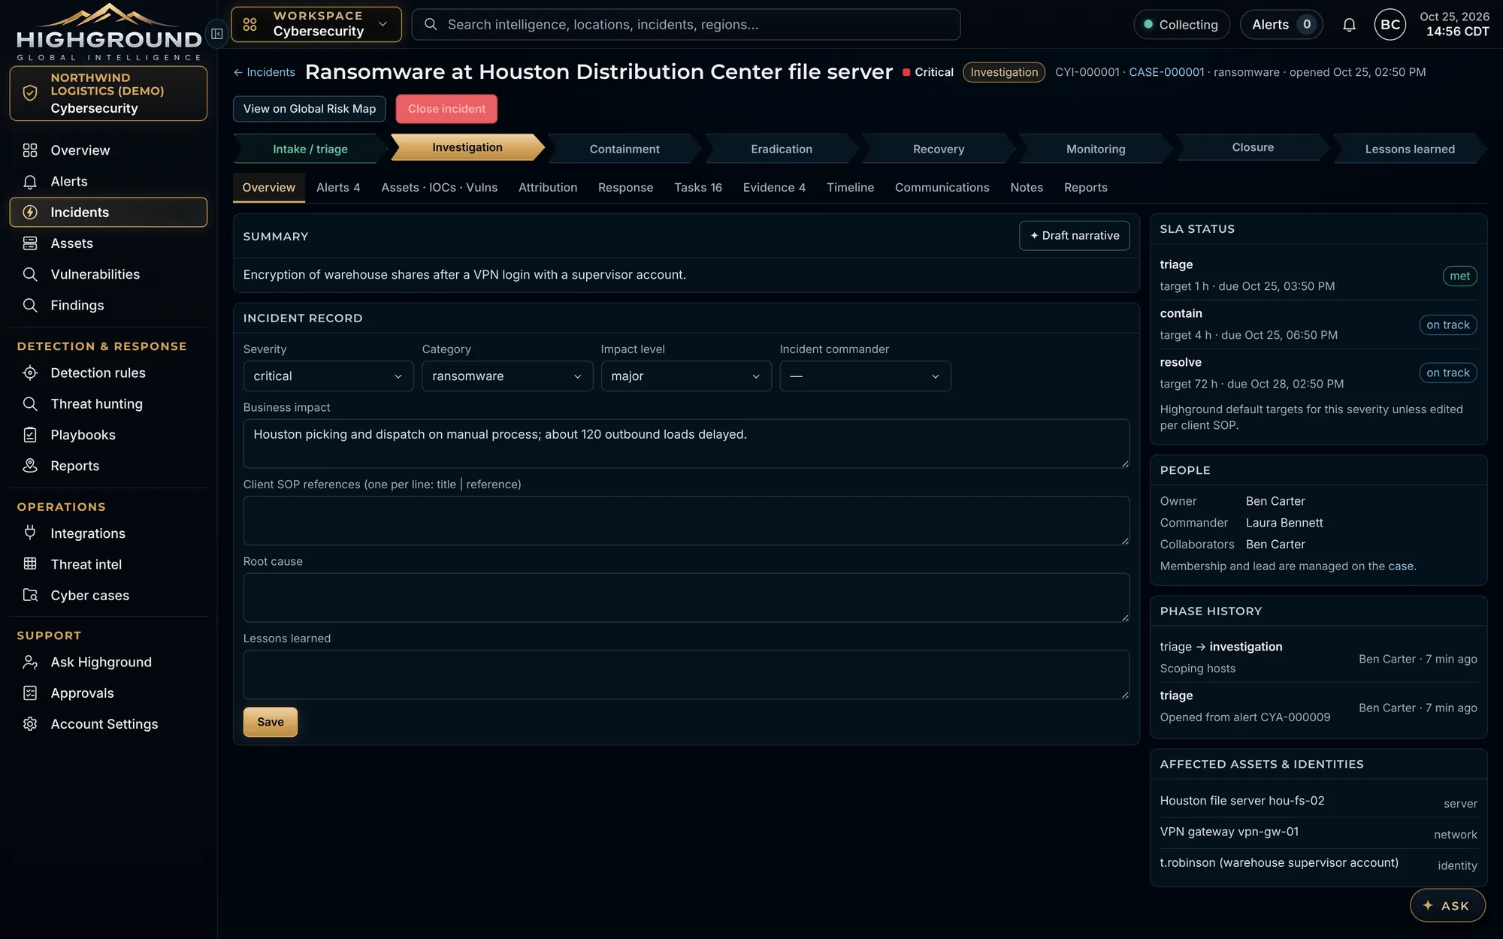The height and width of the screenshot is (939, 1503).
Task: Open the Tasks 16 tab
Action: point(698,188)
